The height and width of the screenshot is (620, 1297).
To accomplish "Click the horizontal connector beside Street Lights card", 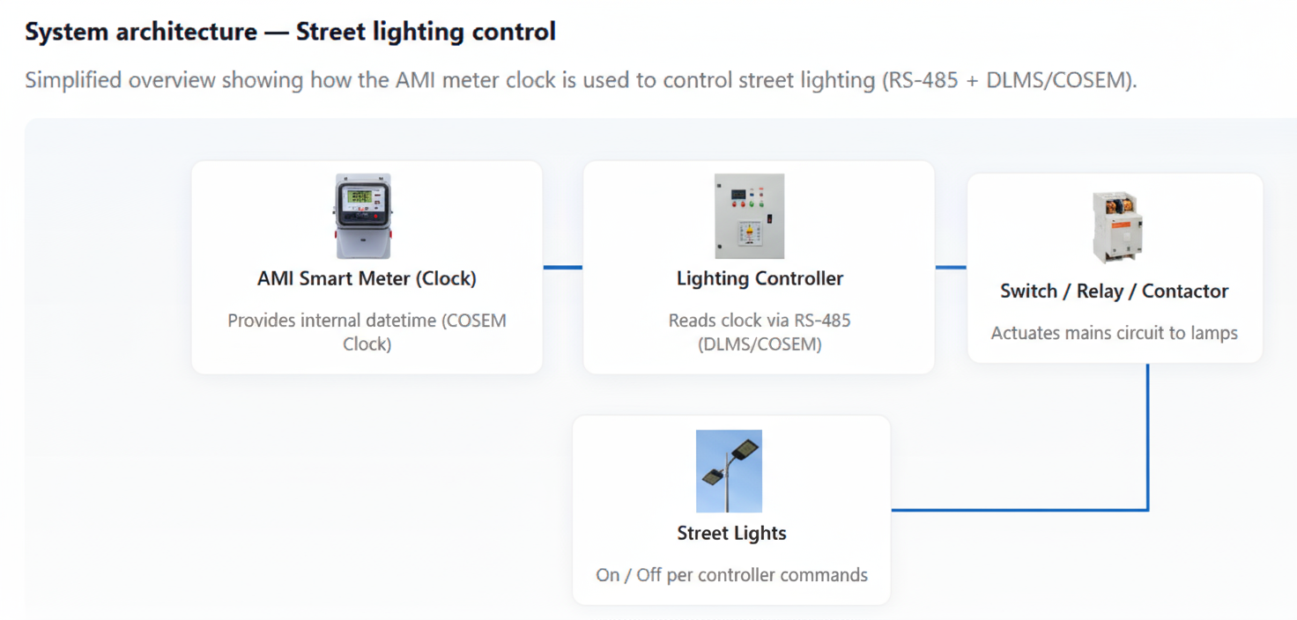I will point(1013,509).
